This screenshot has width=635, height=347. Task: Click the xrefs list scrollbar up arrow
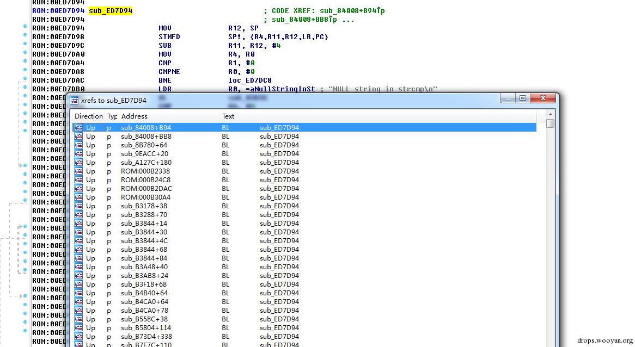[x=550, y=115]
